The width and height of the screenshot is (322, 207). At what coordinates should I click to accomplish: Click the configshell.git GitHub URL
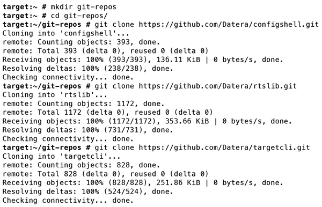pyautogui.click(x=229, y=25)
